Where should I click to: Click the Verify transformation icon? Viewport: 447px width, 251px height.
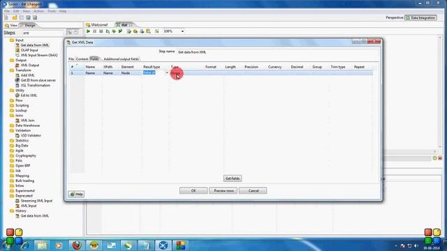coord(129,31)
